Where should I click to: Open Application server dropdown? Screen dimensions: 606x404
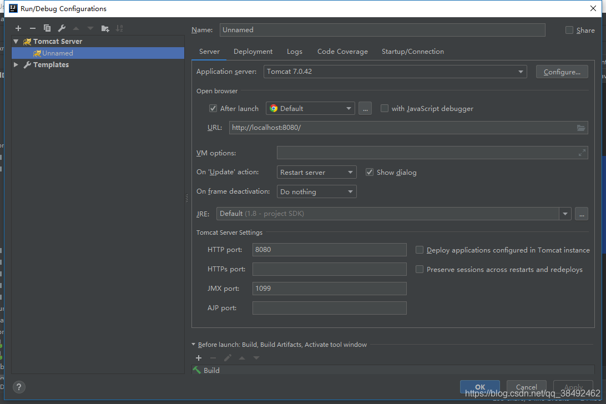coord(395,72)
